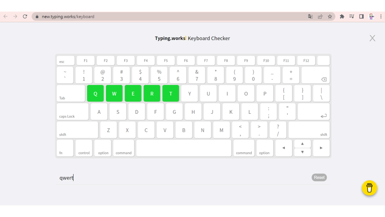Viewport: 385px width, 217px height.
Task: Click the browser forward arrow
Action: pos(15,16)
